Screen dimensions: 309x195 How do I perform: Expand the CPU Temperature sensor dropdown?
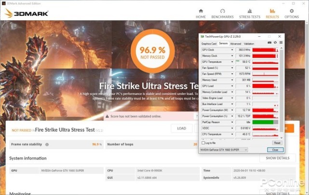pyautogui.click(x=232, y=134)
